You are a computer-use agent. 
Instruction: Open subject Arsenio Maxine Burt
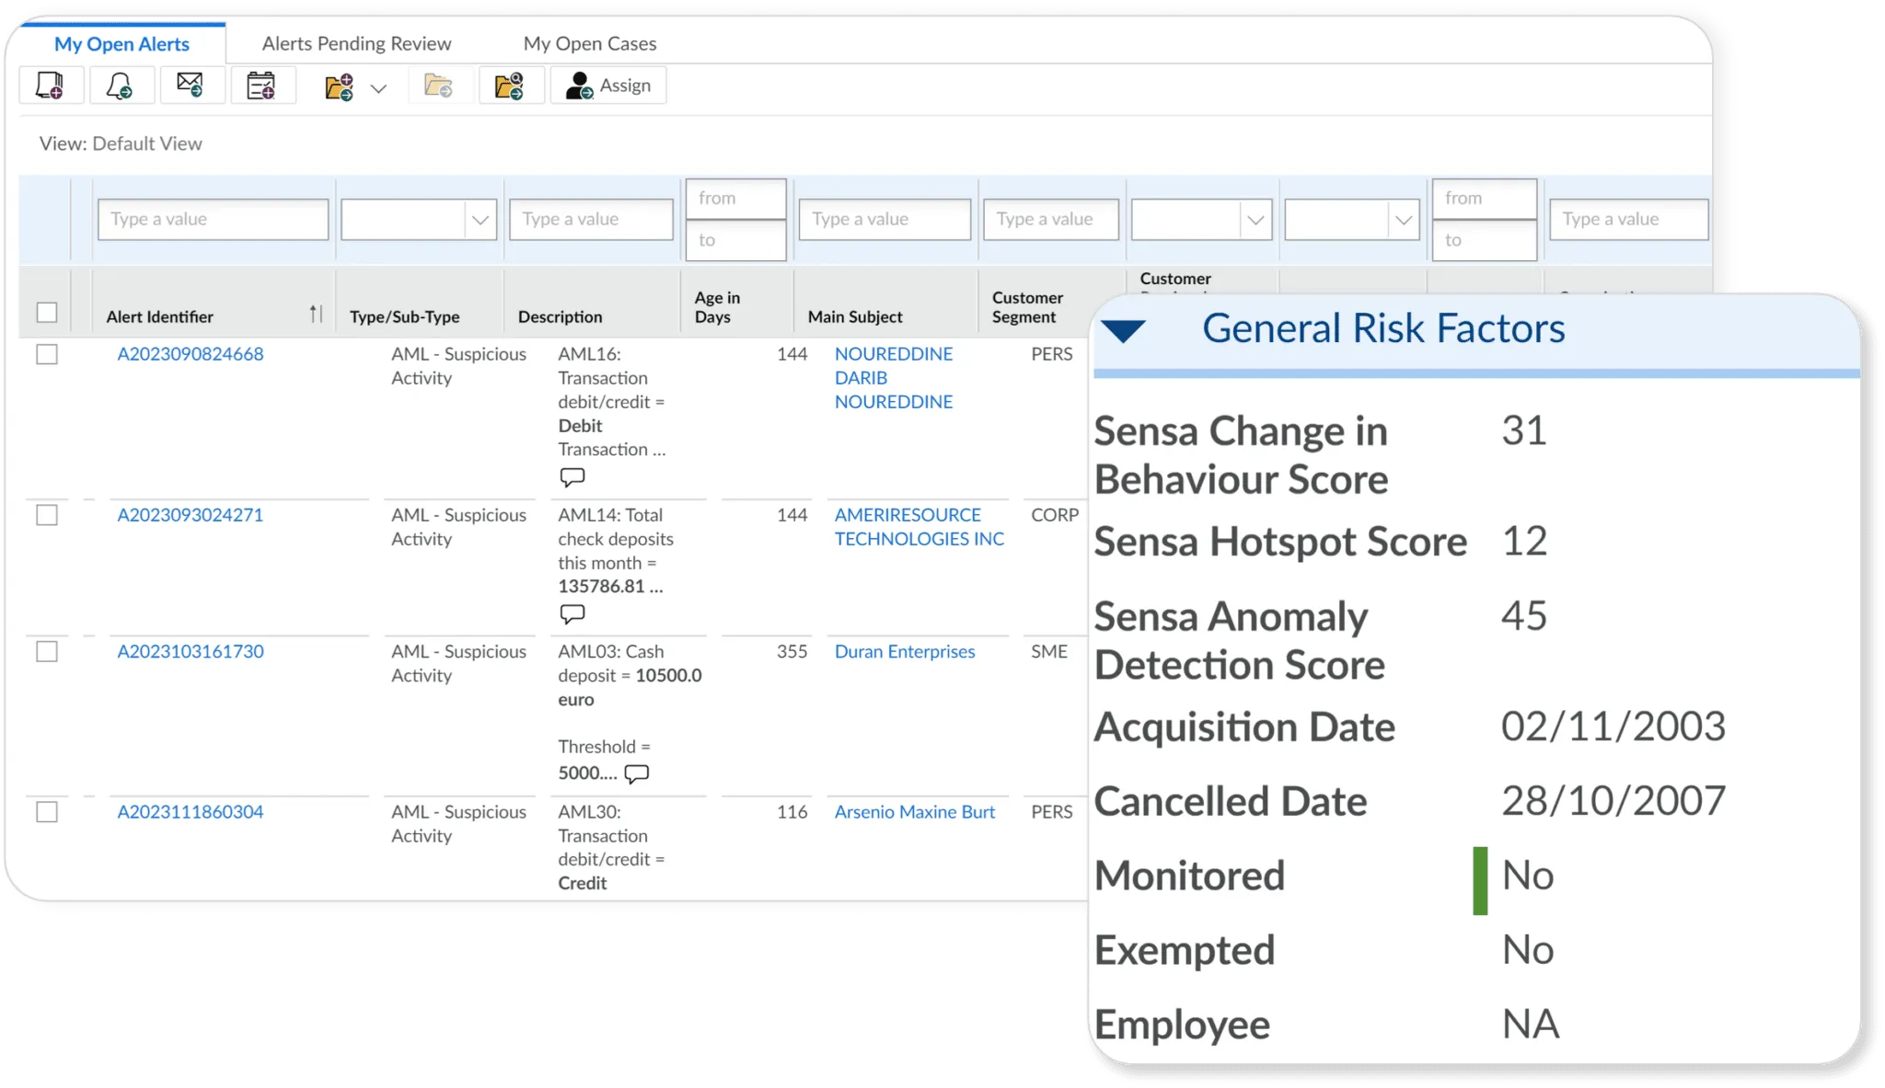915,812
